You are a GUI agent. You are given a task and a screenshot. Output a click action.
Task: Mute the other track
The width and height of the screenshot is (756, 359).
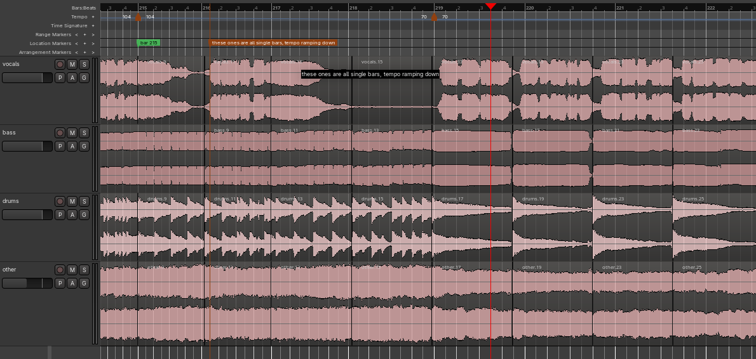(x=72, y=270)
